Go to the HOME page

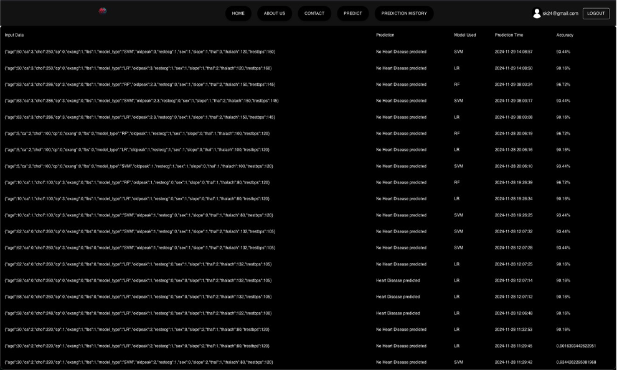[x=238, y=13]
